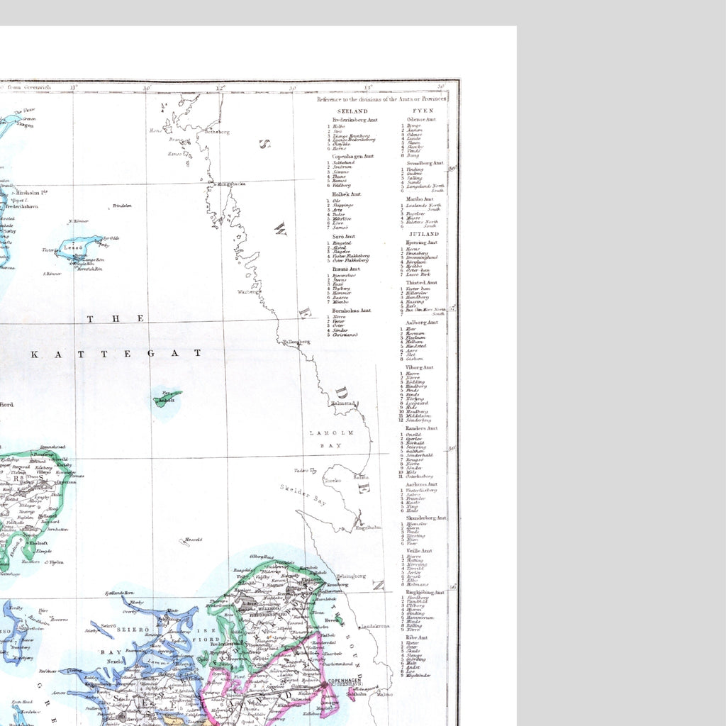Click the 'Hirsholm' islands label
726x726 pixels.
point(31,192)
